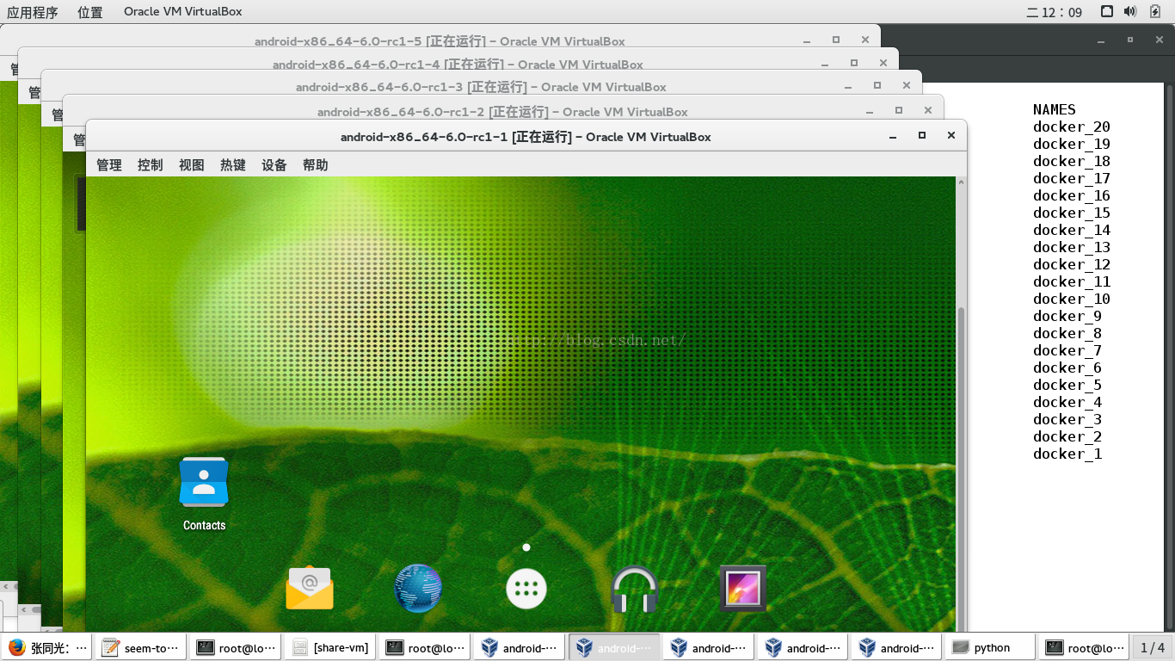Click docker_13 in the terminal list
This screenshot has height=661, width=1175.
tap(1072, 247)
